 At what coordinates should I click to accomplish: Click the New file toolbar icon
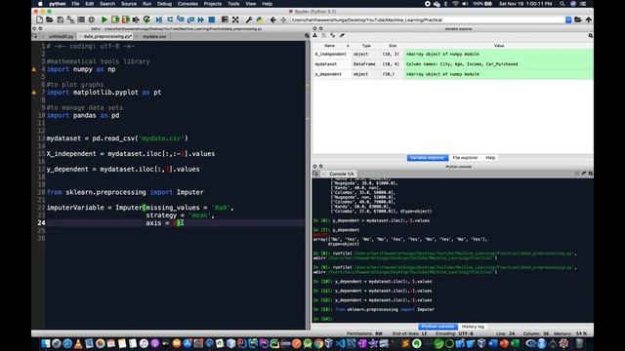coord(39,19)
